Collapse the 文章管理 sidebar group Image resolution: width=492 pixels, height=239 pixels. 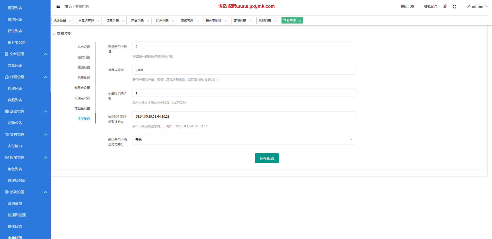click(x=46, y=54)
